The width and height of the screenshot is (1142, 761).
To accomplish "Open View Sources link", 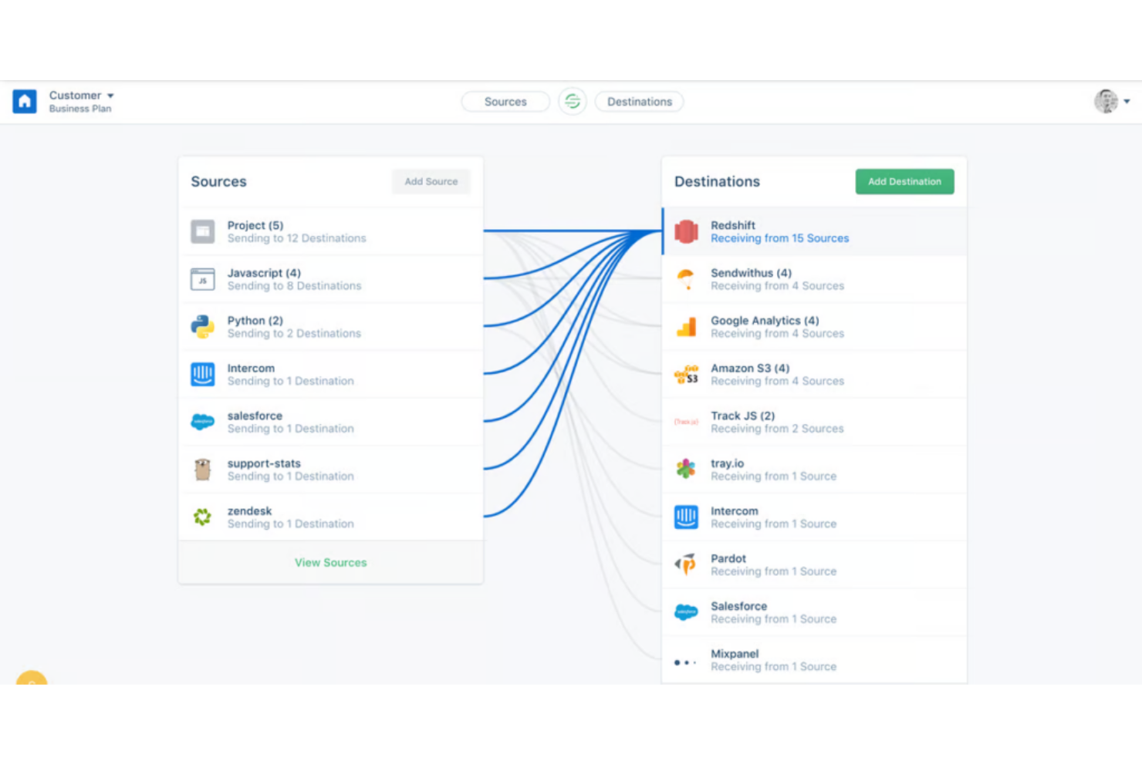I will click(330, 562).
